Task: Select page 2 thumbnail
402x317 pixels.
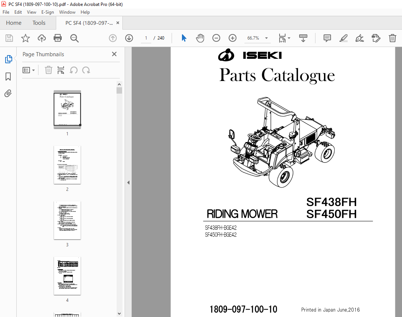Action: (x=67, y=165)
